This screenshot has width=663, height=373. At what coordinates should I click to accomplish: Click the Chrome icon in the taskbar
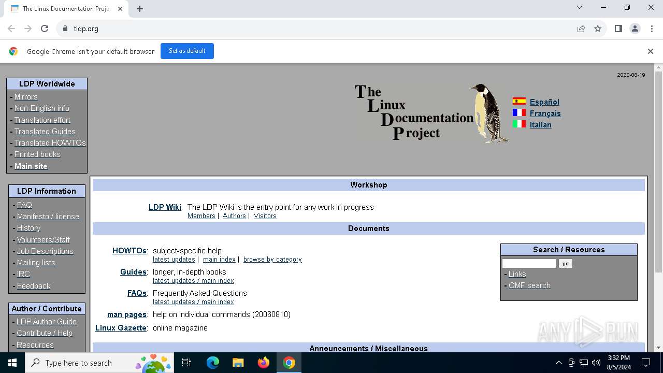tap(289, 363)
